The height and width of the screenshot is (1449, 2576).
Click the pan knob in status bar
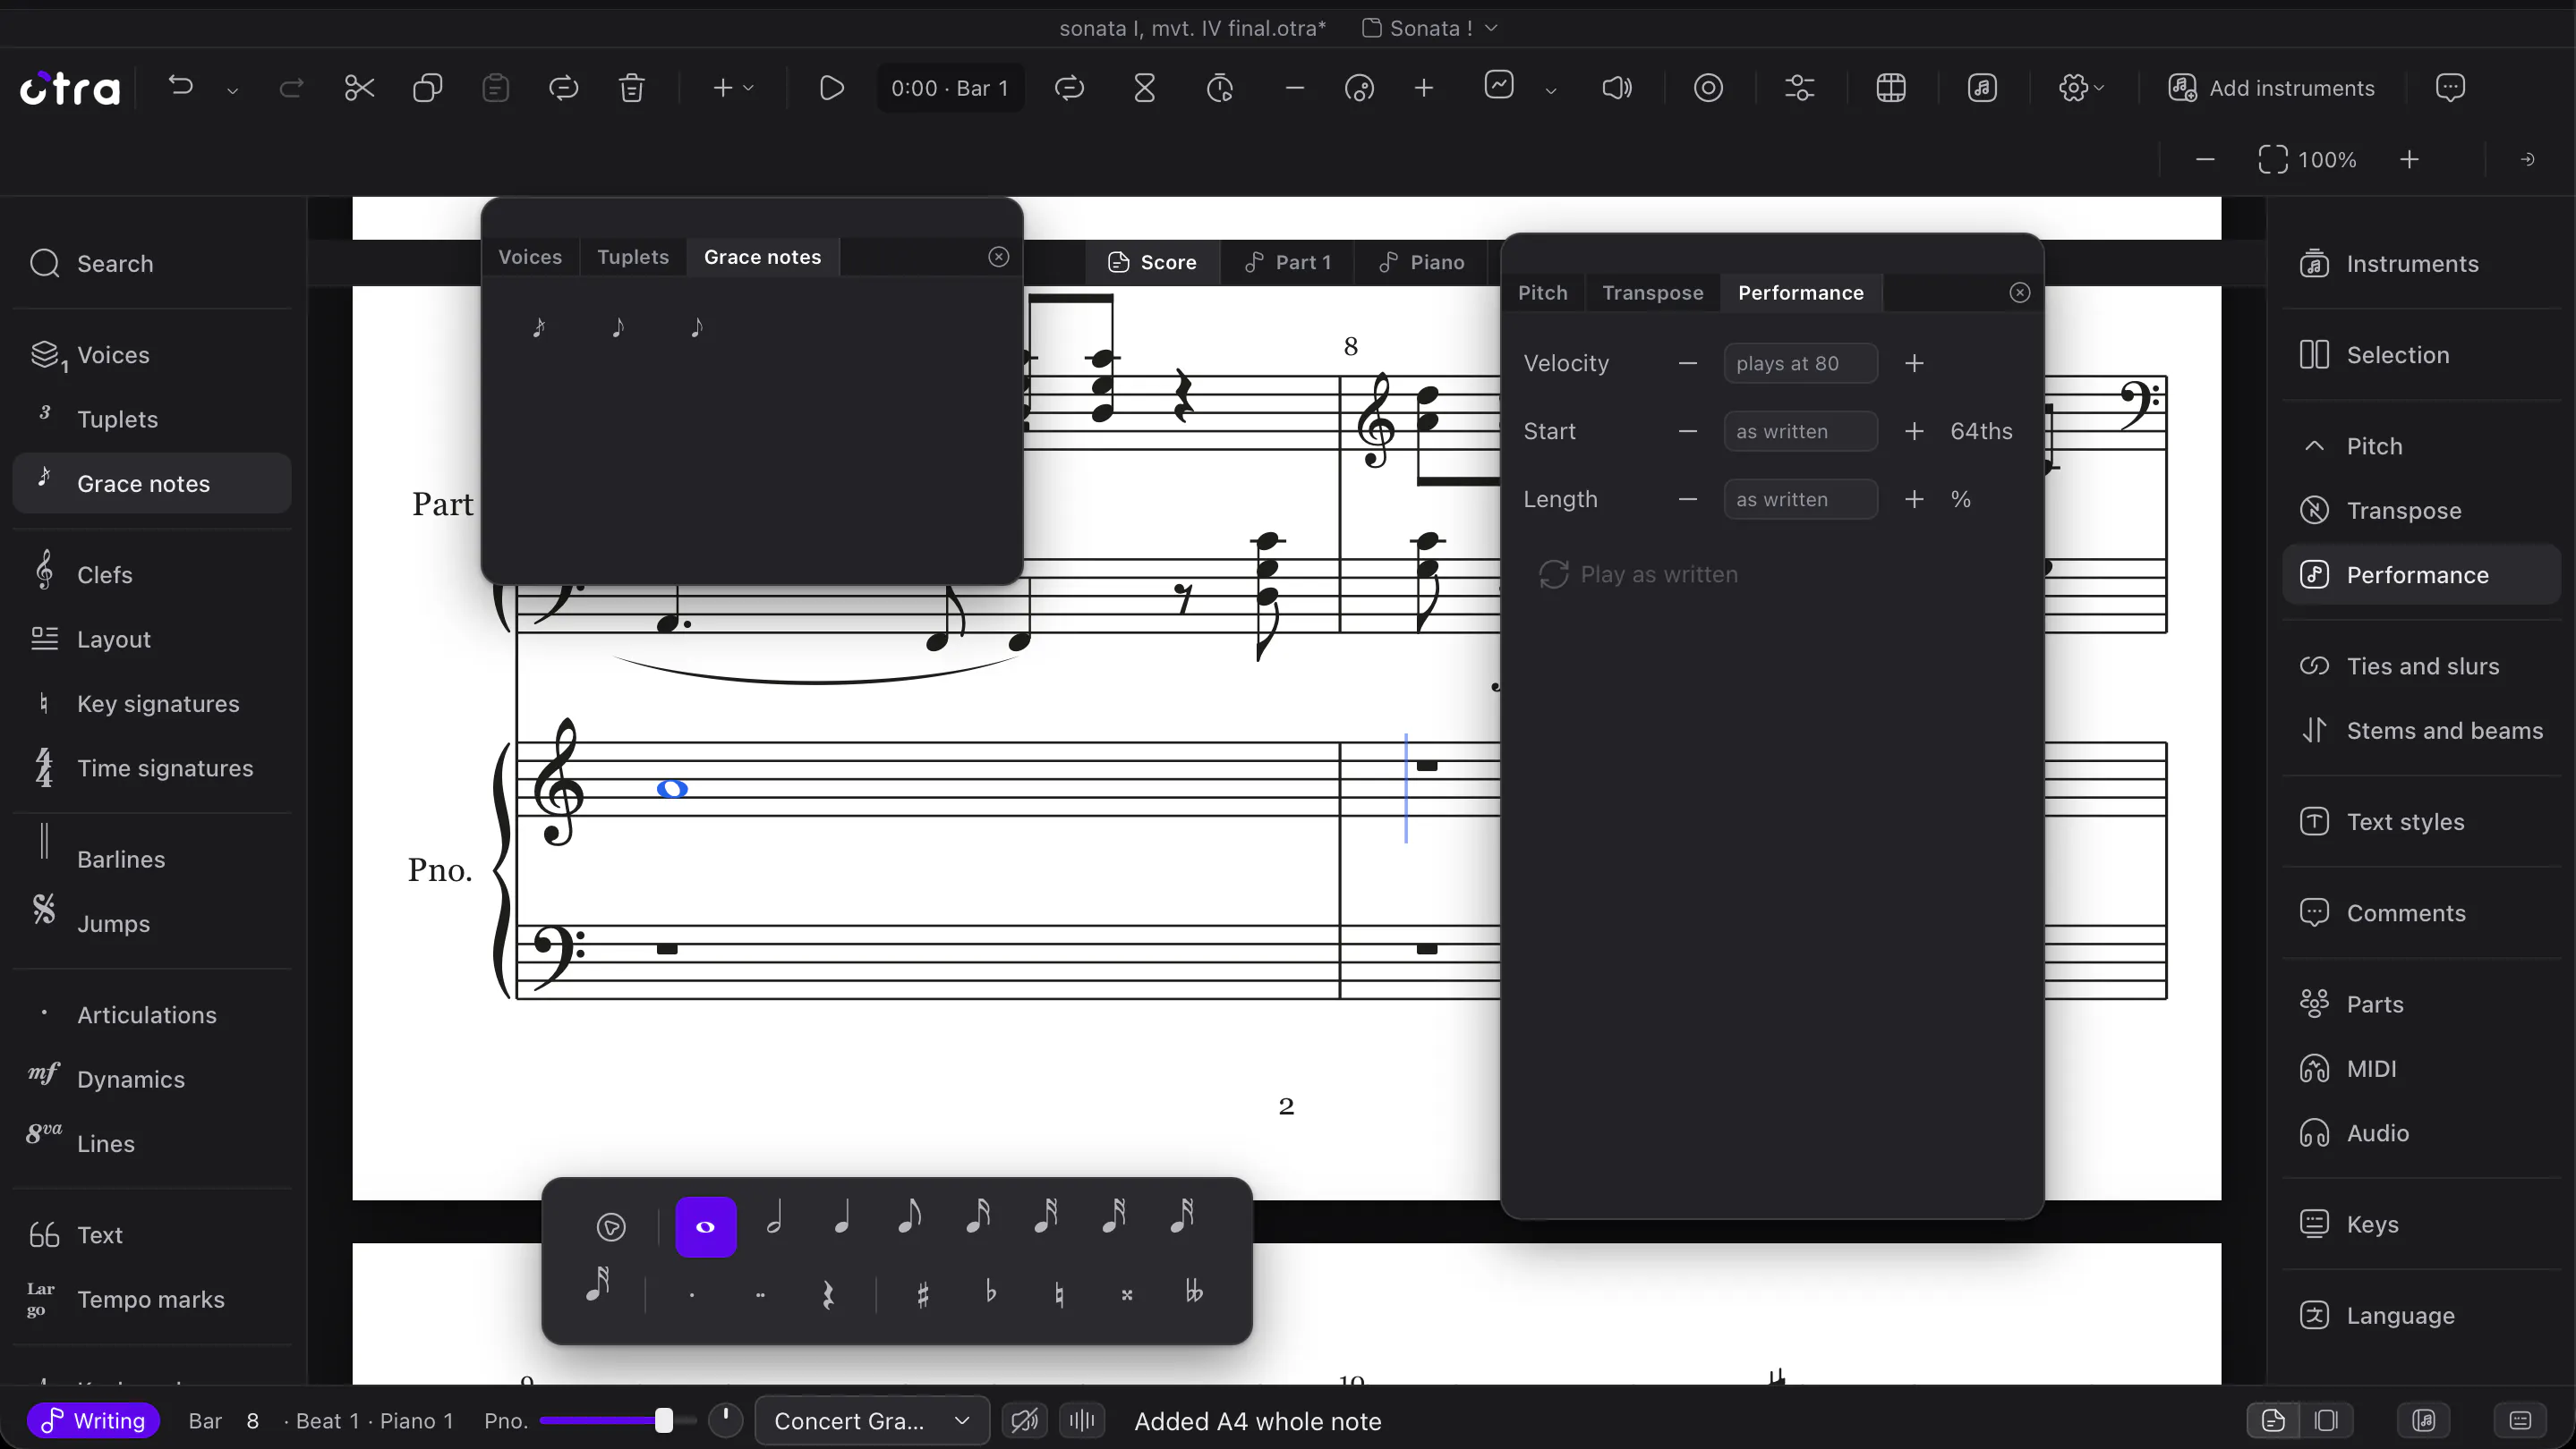pyautogui.click(x=725, y=1419)
